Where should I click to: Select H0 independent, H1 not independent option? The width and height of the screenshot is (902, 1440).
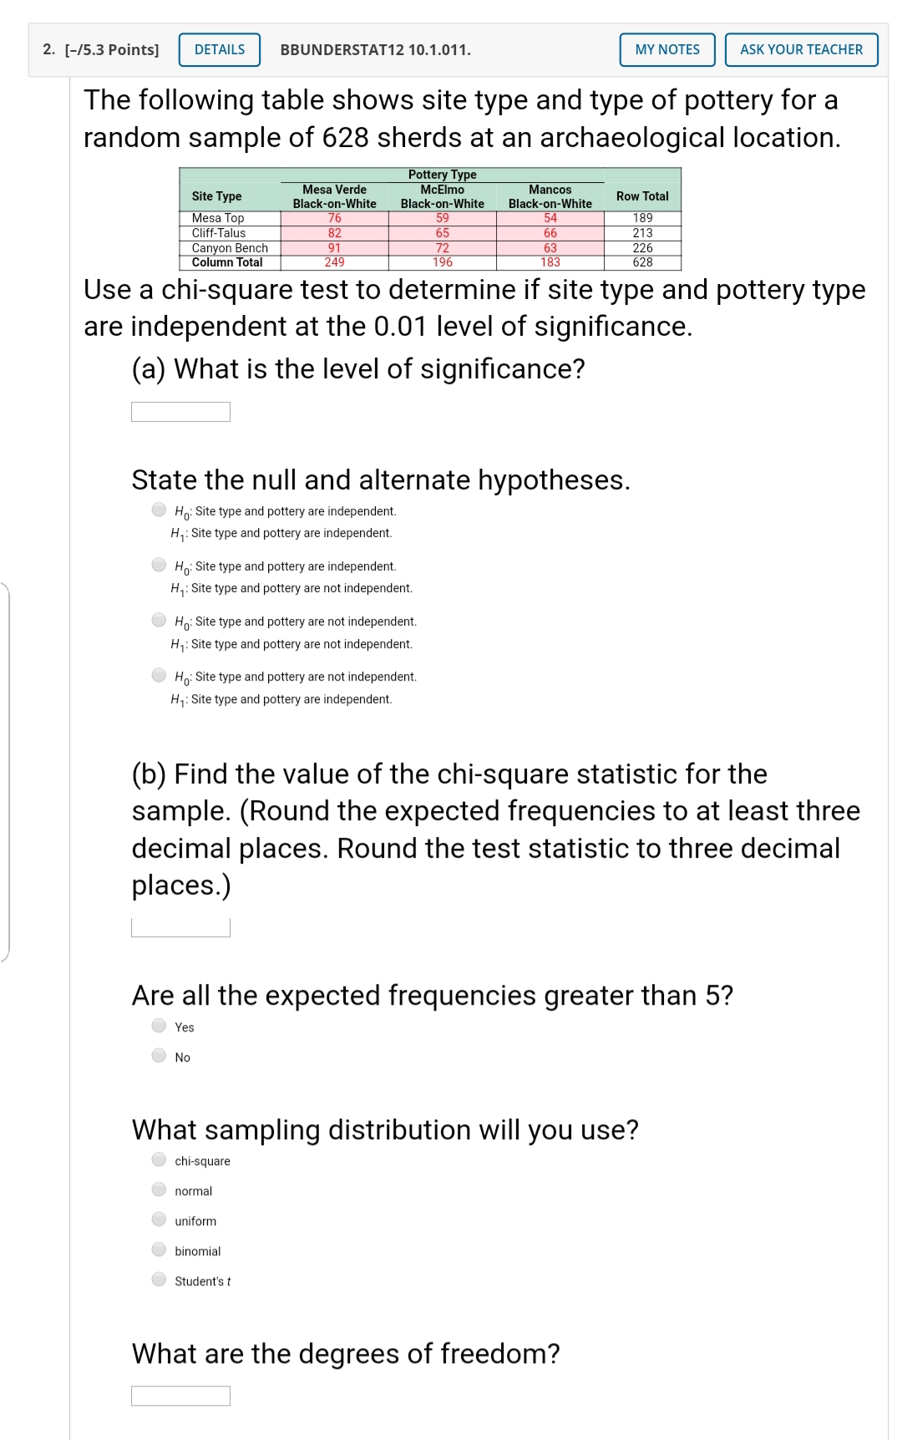pos(159,565)
